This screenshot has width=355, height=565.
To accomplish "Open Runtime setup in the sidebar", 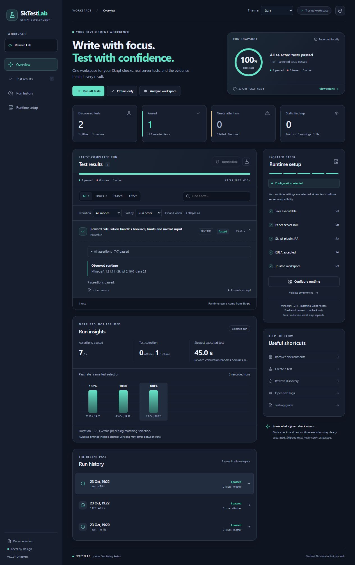I will coord(31,107).
